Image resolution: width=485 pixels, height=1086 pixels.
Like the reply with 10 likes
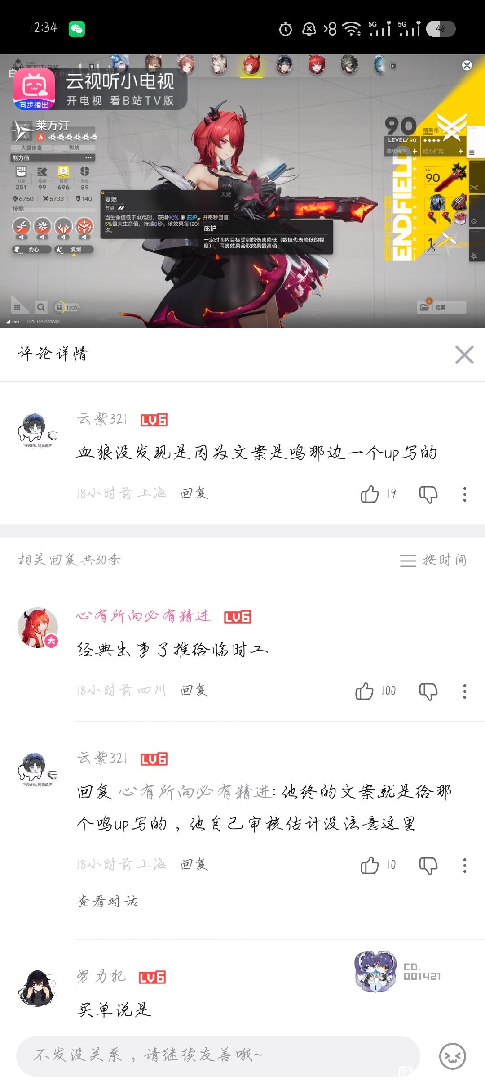[x=370, y=865]
